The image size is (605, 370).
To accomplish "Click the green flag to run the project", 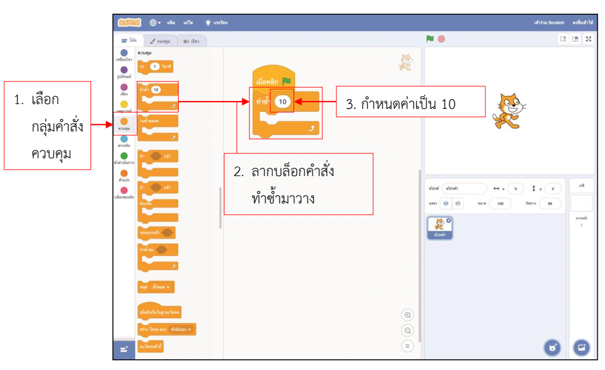I will click(x=429, y=39).
